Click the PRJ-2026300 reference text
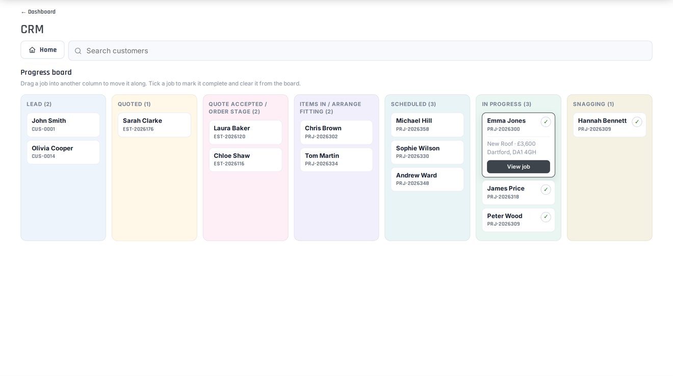 tap(504, 129)
